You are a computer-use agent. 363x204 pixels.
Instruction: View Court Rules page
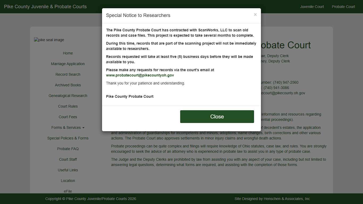[x=68, y=106]
